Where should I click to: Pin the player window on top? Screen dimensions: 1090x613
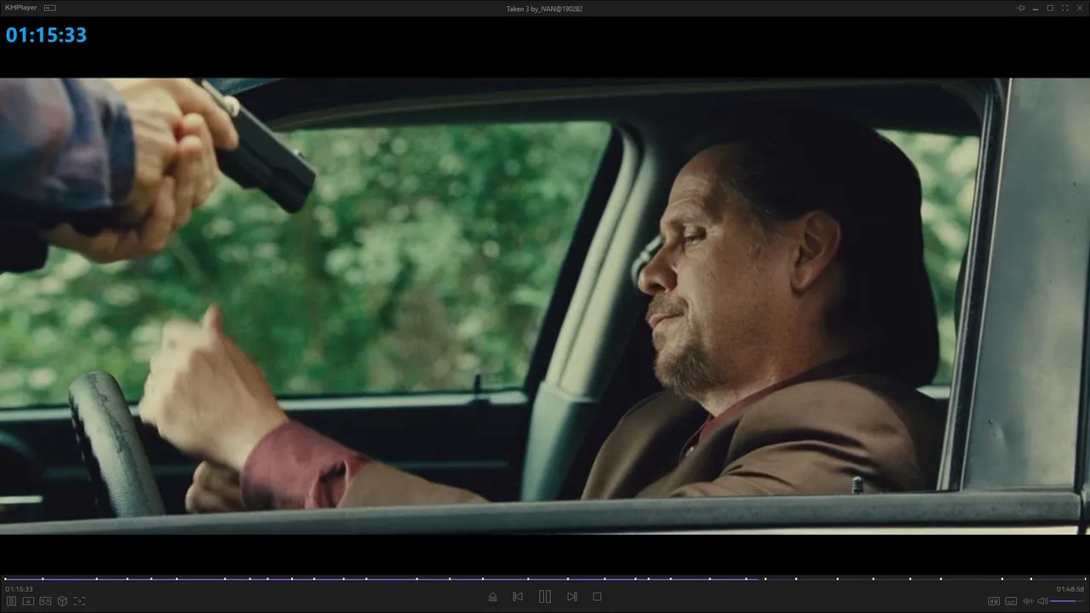(x=1021, y=8)
